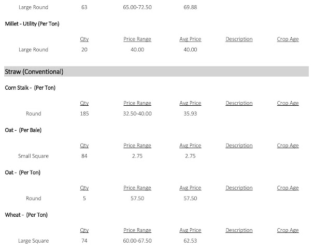Select the Large Square row label

point(33,241)
